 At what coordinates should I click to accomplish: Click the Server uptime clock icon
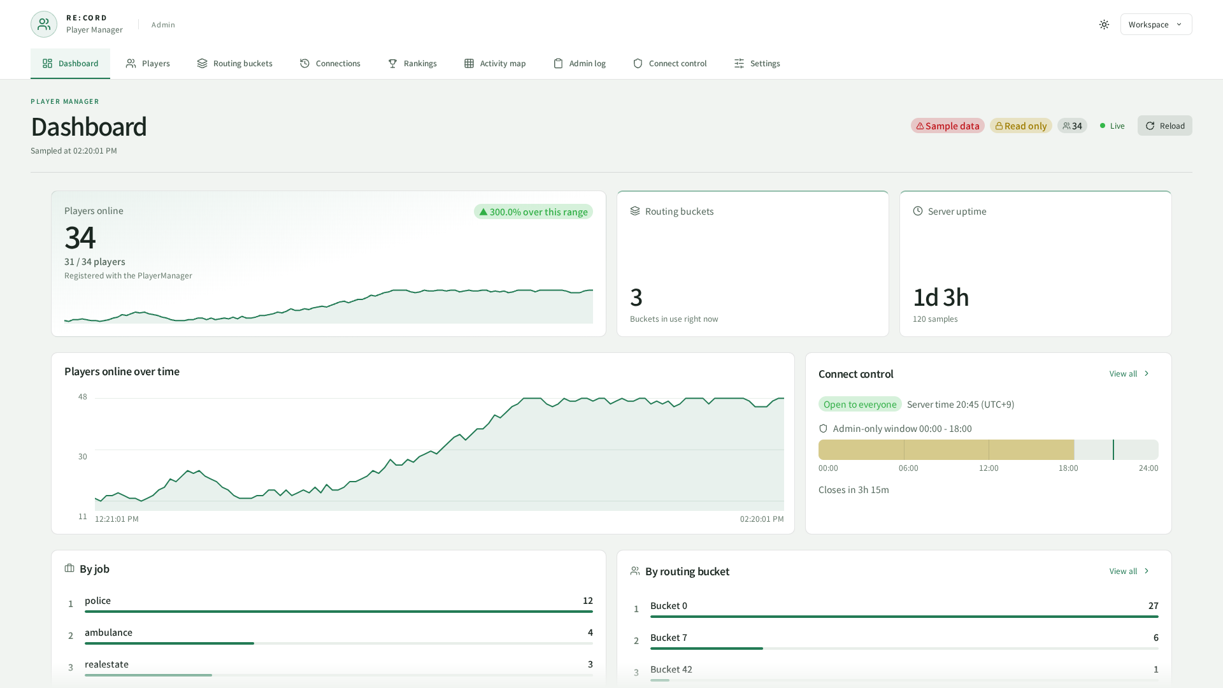(918, 211)
